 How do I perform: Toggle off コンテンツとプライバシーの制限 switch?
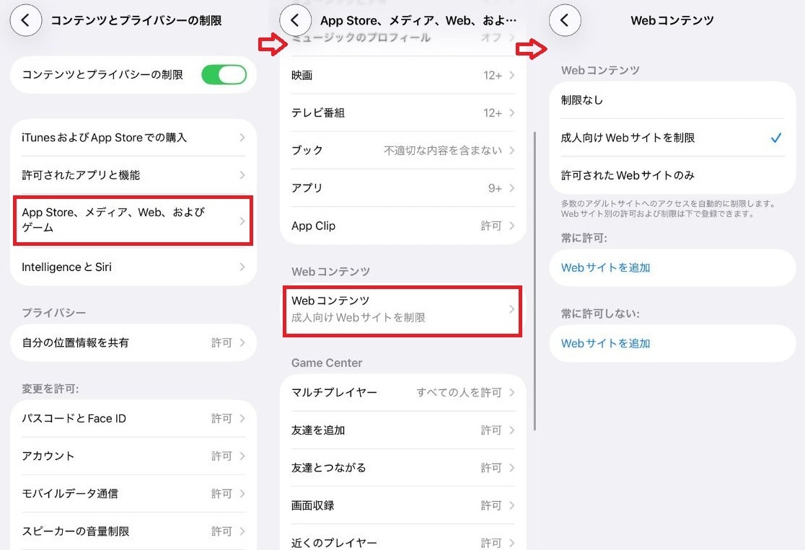[224, 74]
